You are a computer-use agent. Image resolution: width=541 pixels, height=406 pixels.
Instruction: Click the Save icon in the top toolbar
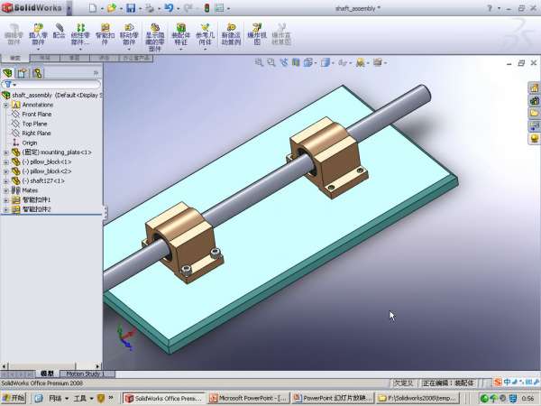tap(131, 8)
